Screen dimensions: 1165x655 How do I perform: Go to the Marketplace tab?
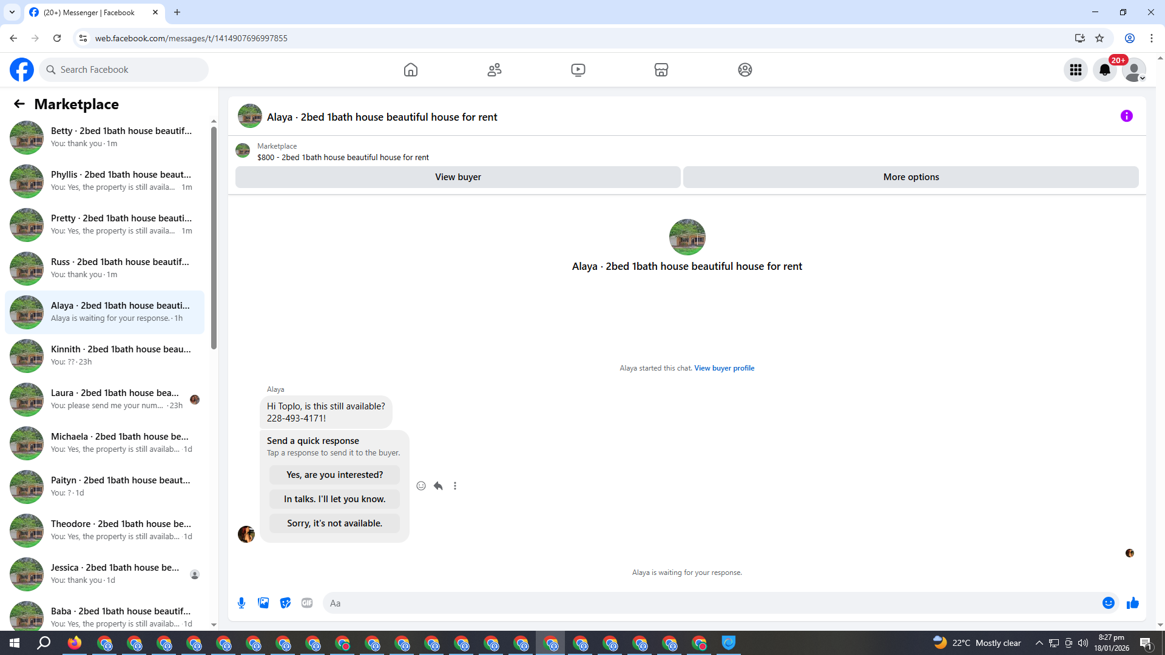(x=661, y=70)
